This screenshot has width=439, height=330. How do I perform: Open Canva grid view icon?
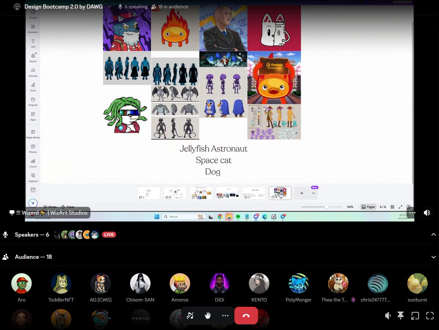(392, 207)
